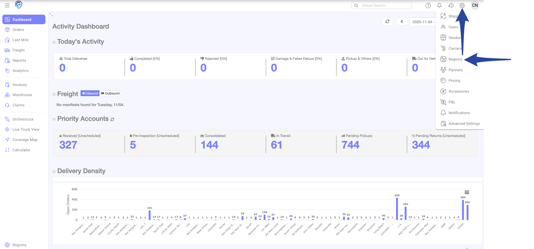The image size is (534, 249).
Task: Open the chart hamburger export menu
Action: click(x=467, y=192)
